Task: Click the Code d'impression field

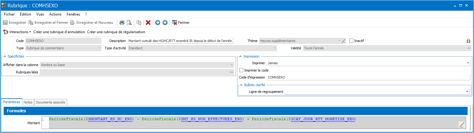Action: [368, 77]
